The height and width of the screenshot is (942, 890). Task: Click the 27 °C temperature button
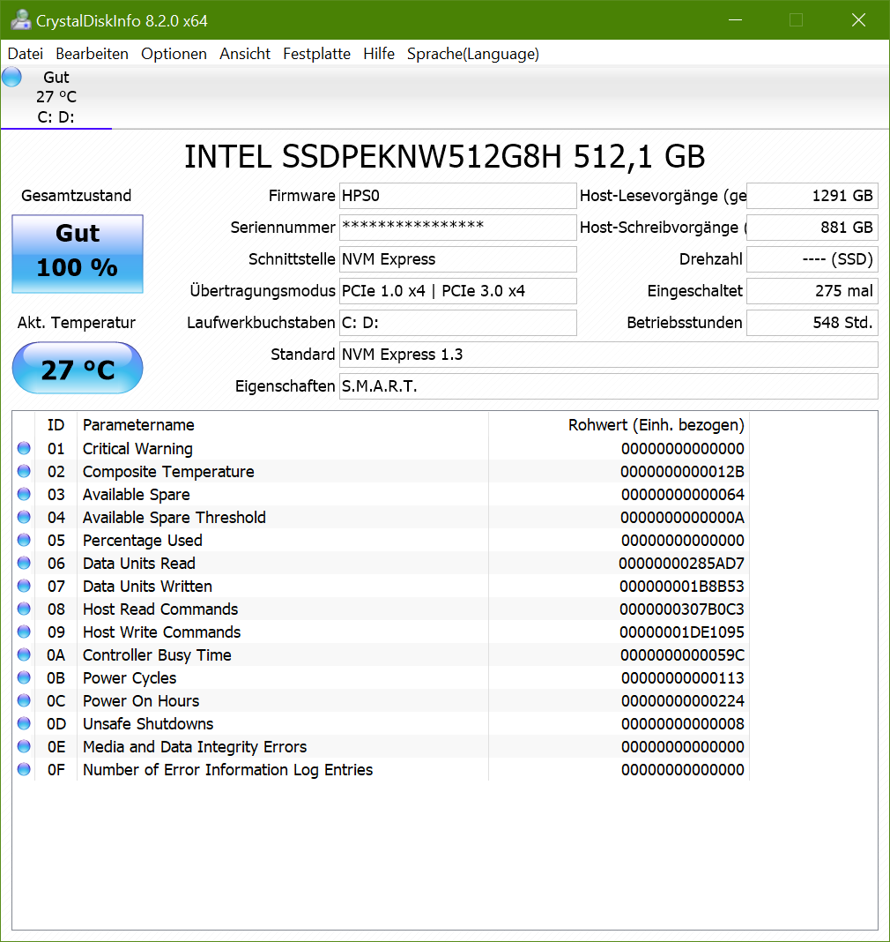point(78,368)
